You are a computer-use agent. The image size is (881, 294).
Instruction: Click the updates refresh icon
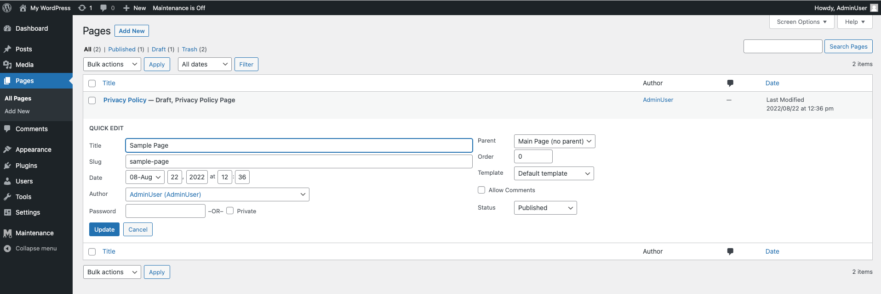[82, 8]
